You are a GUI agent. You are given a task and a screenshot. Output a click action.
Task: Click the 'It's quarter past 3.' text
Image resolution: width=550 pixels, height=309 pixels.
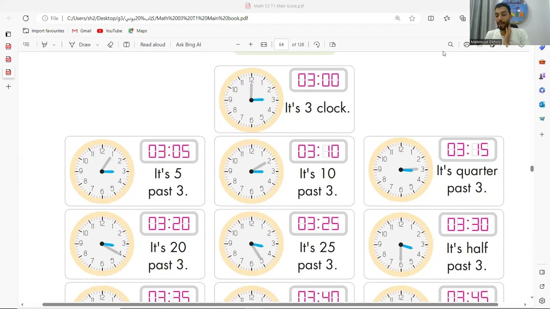[x=467, y=179]
